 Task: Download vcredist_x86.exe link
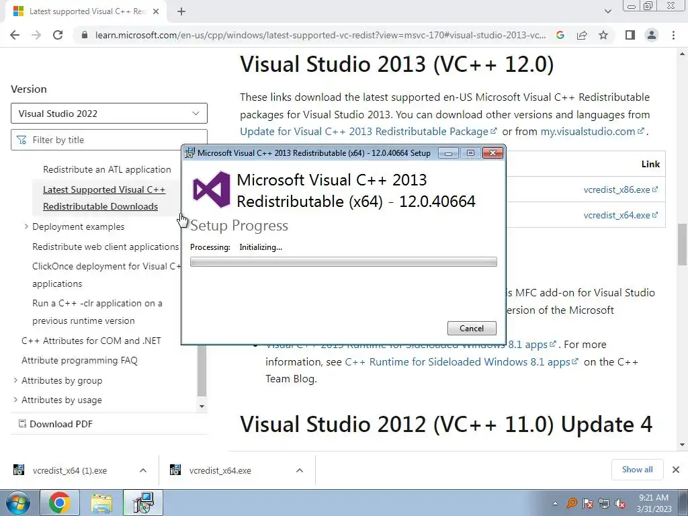[x=620, y=189]
